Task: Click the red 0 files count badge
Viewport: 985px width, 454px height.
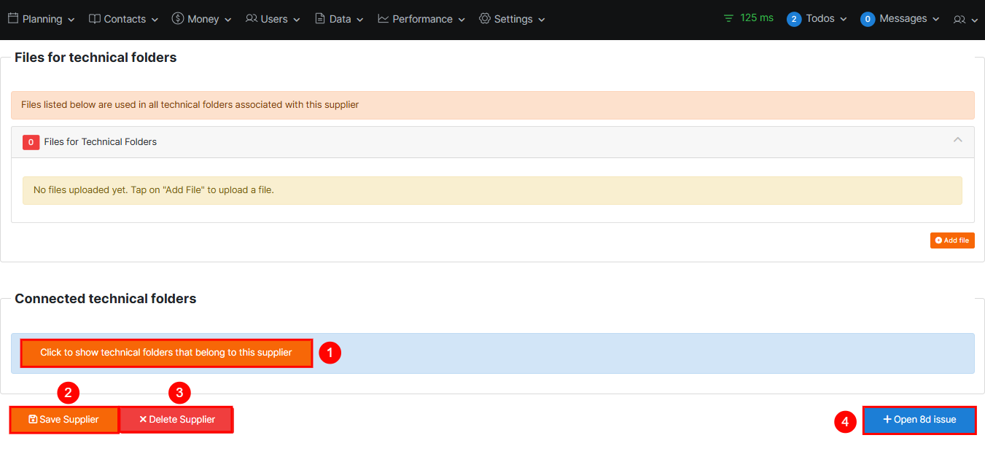Action: pyautogui.click(x=31, y=142)
